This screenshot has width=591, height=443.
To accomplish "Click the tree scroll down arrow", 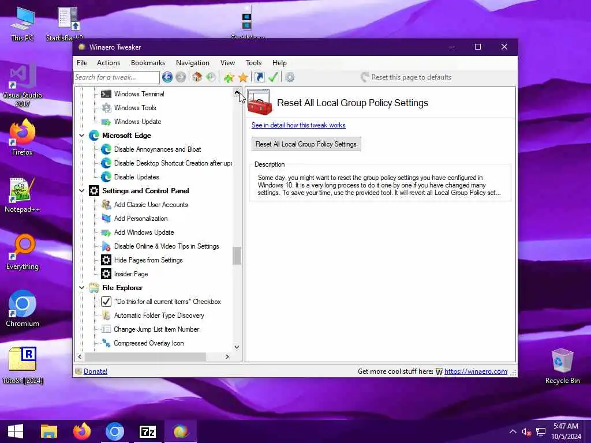I will pos(237,347).
